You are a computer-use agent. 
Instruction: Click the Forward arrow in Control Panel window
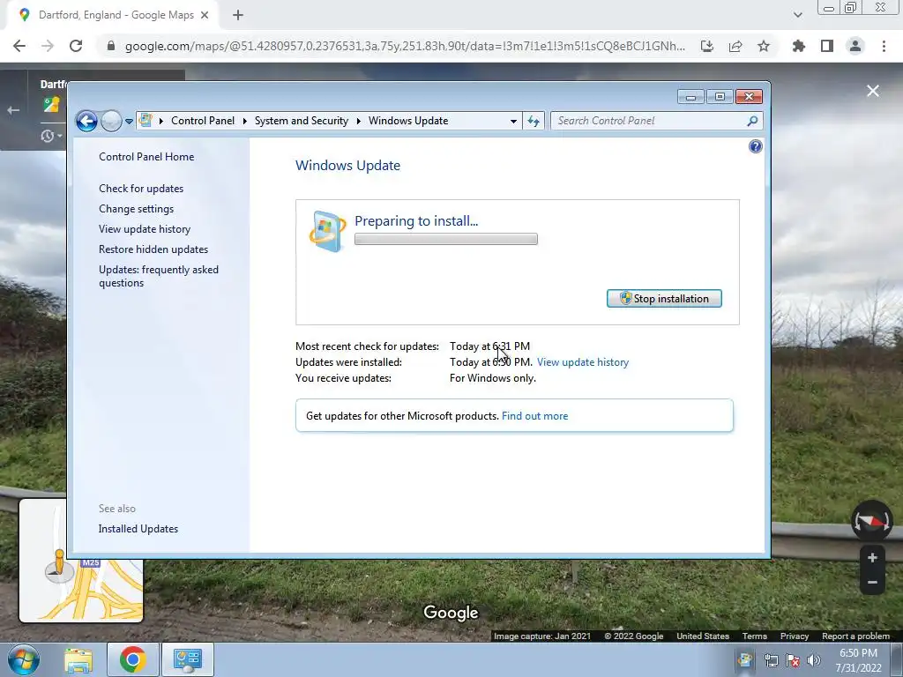[x=111, y=121]
